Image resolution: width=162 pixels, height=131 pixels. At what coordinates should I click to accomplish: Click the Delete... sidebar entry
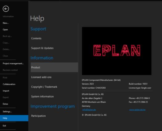point(6,49)
